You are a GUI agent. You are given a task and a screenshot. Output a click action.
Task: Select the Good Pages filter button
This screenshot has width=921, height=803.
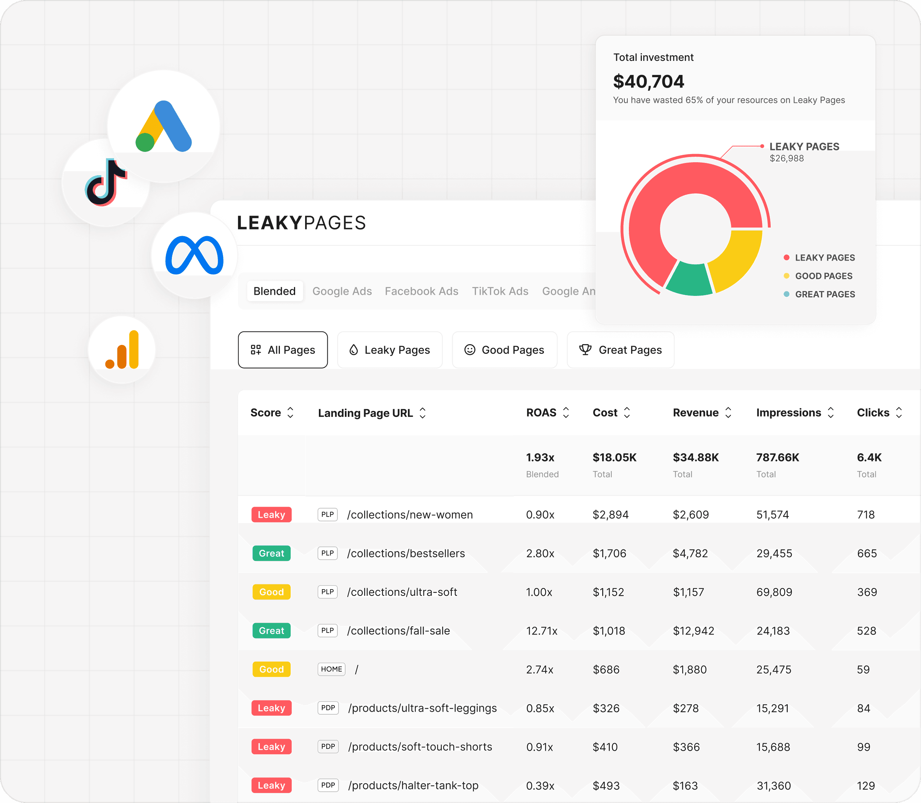[x=504, y=350]
